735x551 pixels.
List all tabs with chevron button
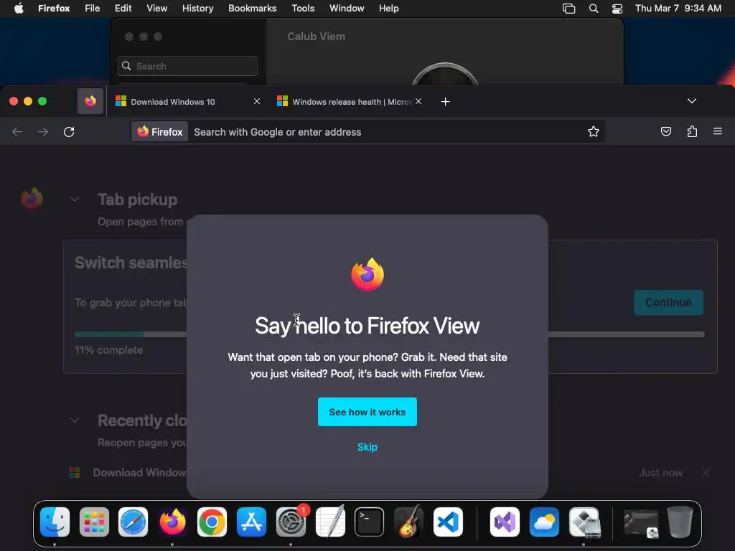pyautogui.click(x=692, y=101)
